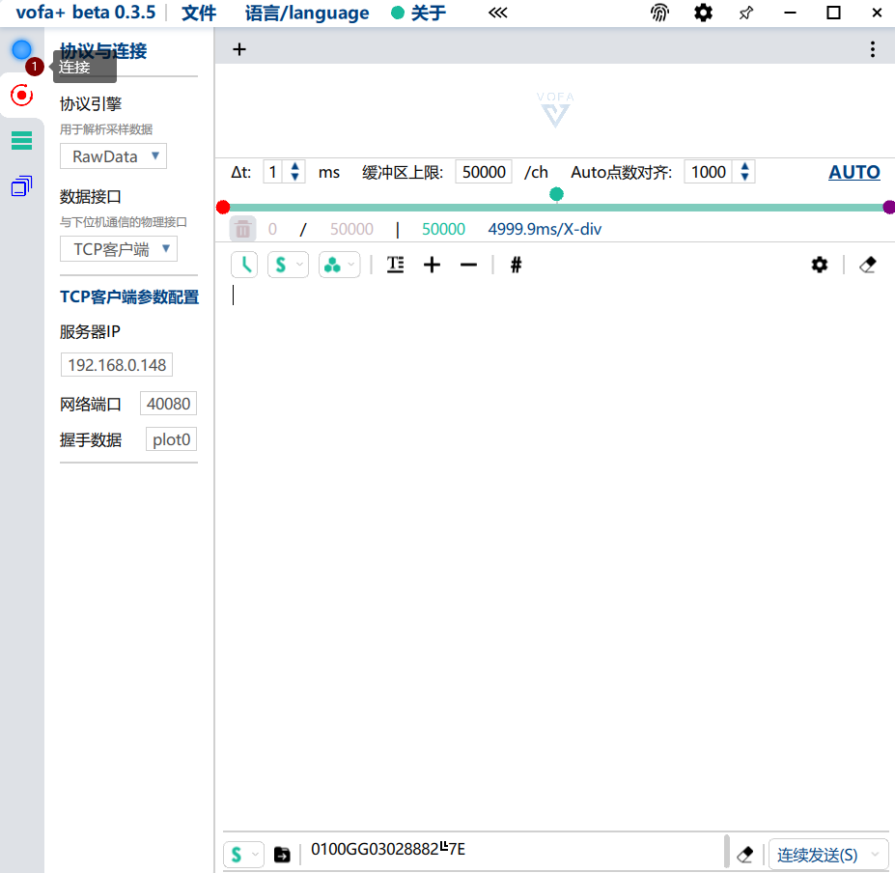This screenshot has height=873, width=895.
Task: Click the fingerprint icon in title bar
Action: pyautogui.click(x=659, y=14)
